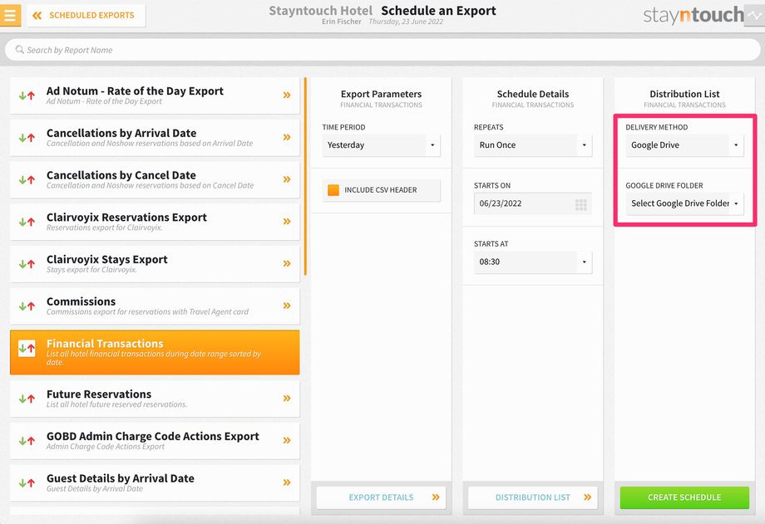Open the Starts At time dropdown
The image size is (765, 524).
tap(533, 262)
